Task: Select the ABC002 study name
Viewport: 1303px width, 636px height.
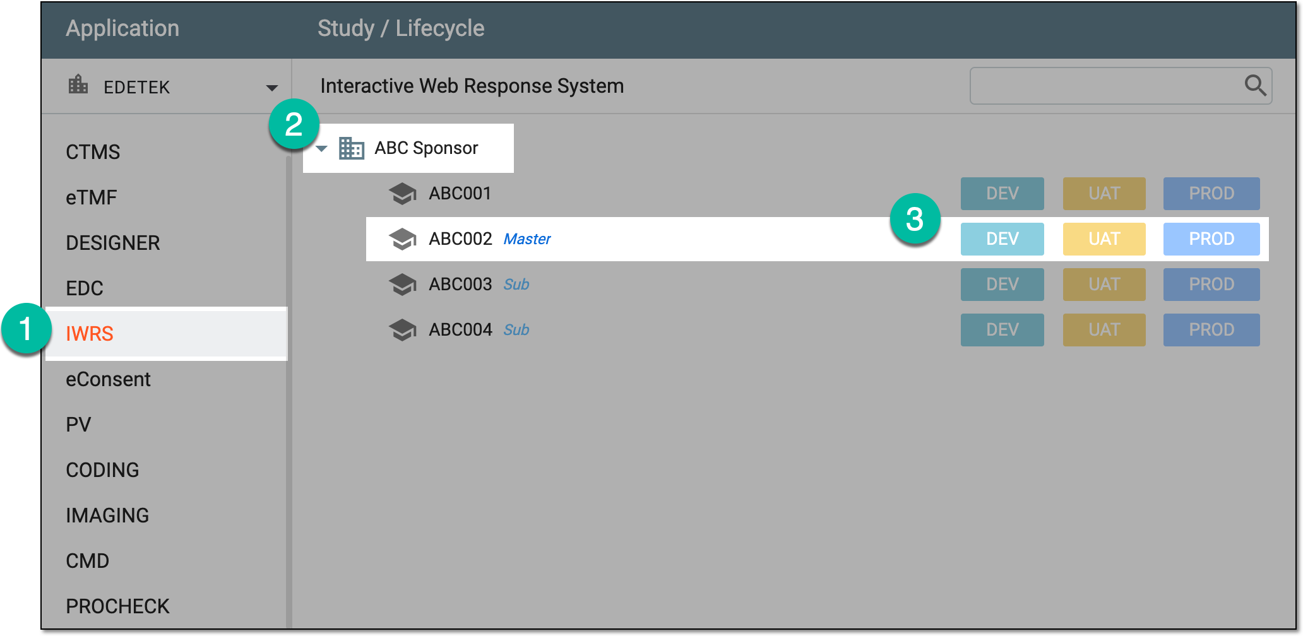Action: click(x=460, y=239)
